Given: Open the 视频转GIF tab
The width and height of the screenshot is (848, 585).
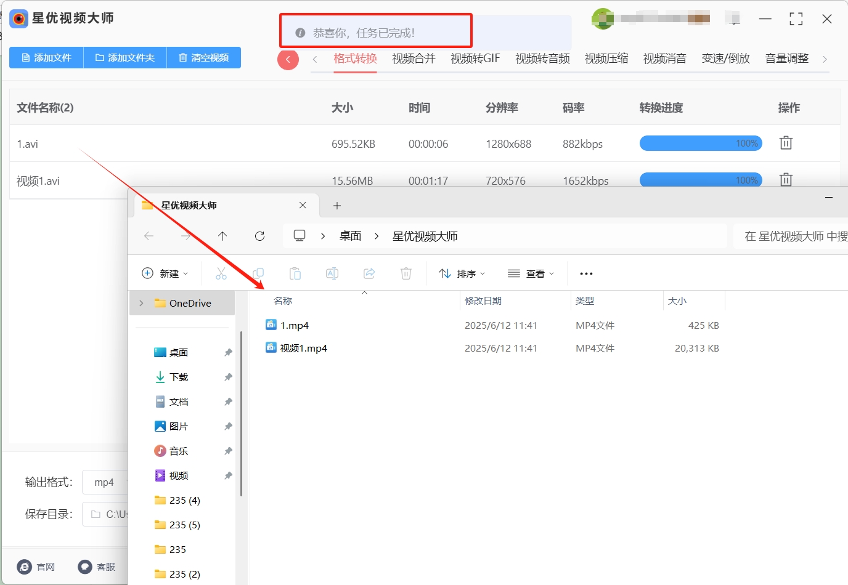Looking at the screenshot, I should (475, 58).
